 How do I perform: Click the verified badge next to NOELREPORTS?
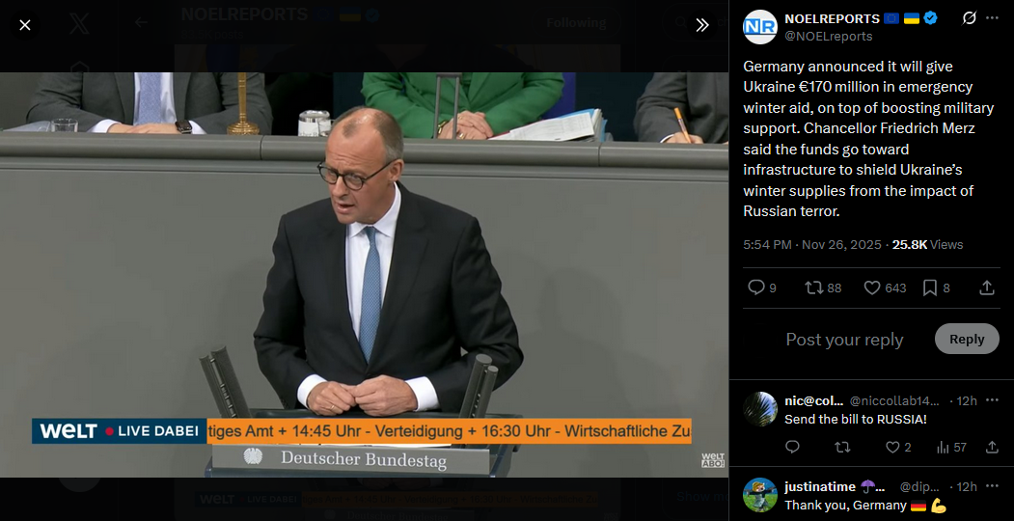(930, 18)
